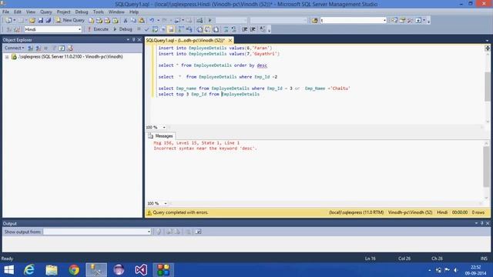Open the Hindi database selector dropdown
Image resolution: width=493 pixels, height=277 pixels.
pyautogui.click(x=79, y=29)
